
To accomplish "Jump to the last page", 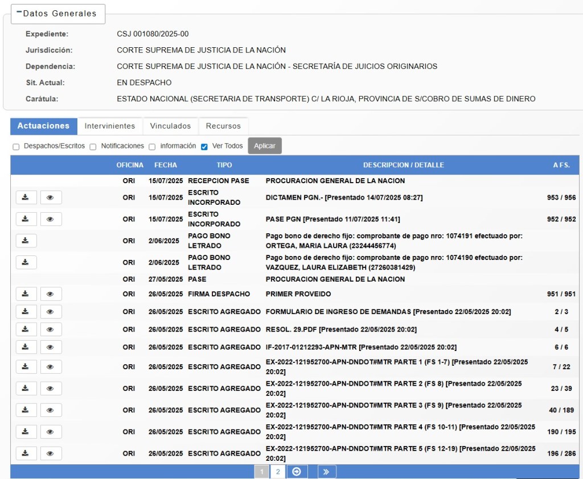I will [x=326, y=472].
